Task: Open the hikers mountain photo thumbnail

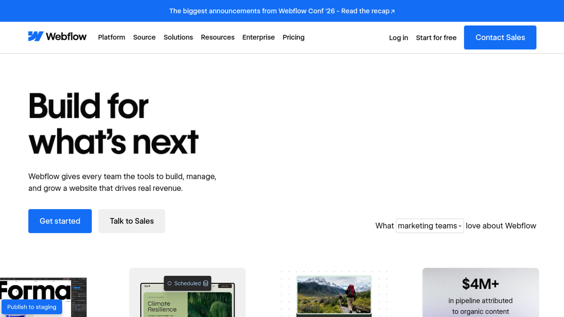Action: pos(334,295)
